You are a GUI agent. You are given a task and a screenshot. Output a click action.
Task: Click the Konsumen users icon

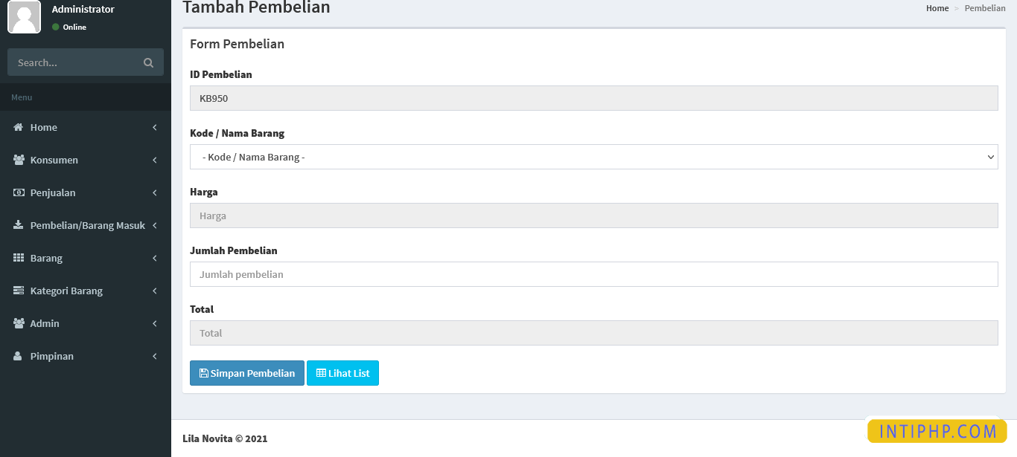(19, 161)
